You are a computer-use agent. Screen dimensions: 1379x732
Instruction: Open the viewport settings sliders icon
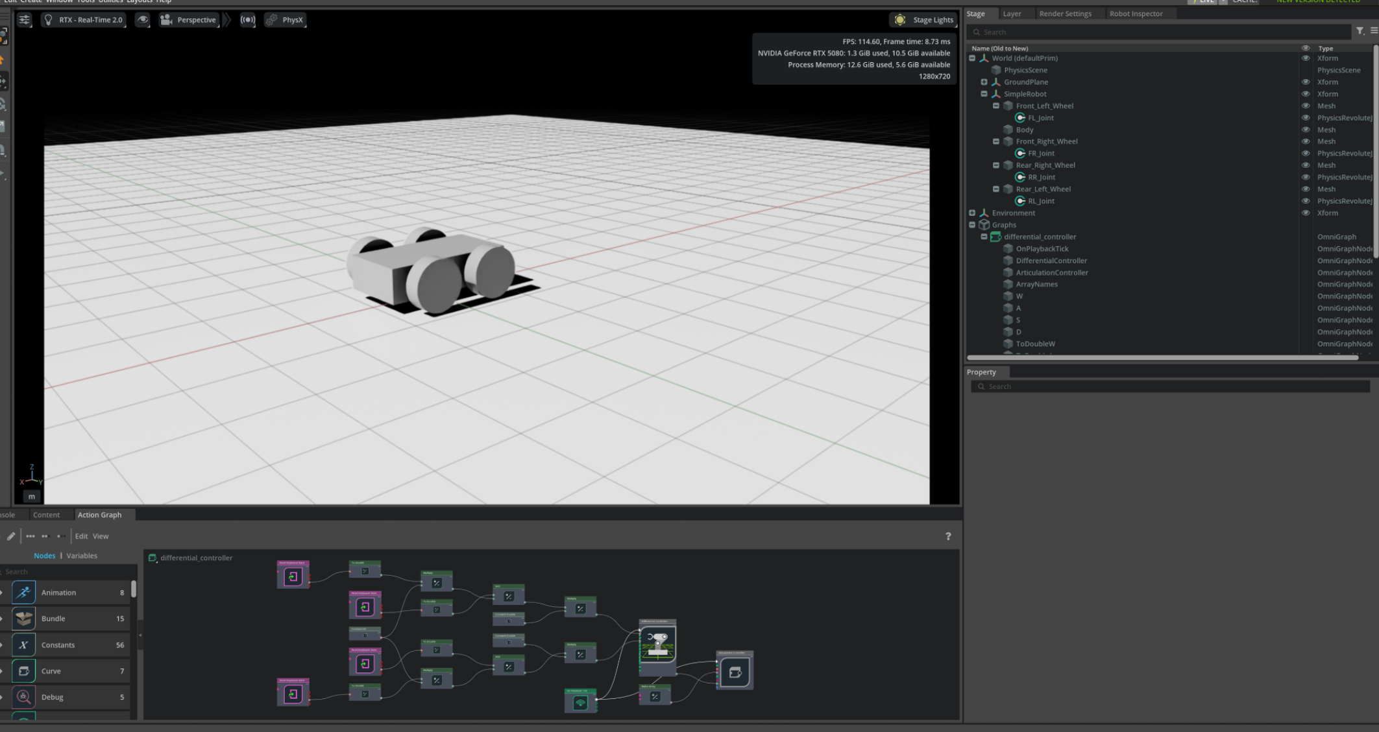[24, 19]
